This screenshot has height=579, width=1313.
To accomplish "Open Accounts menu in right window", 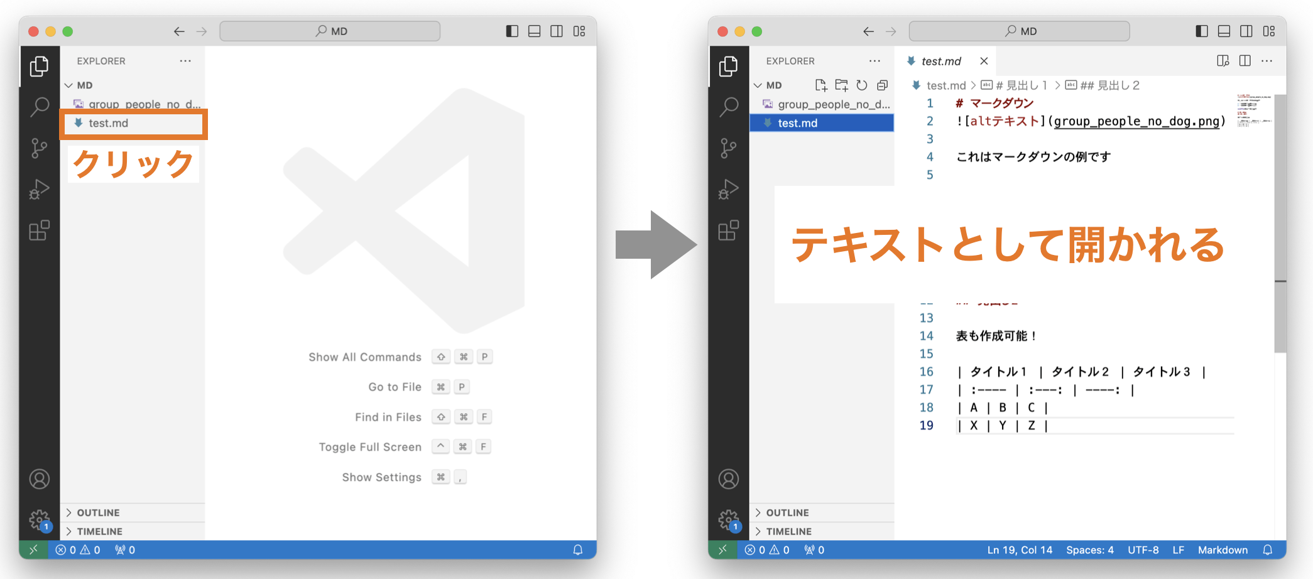I will 728,479.
